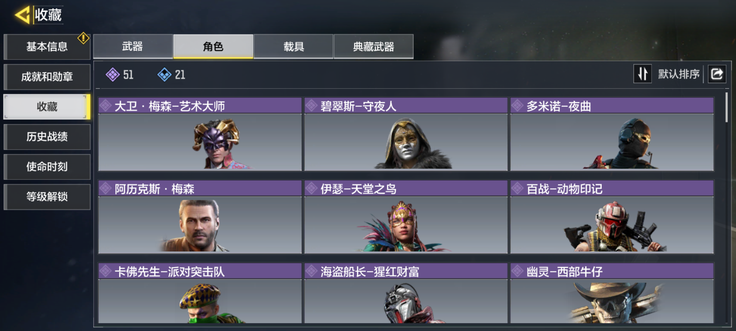736x331 pixels.
Task: Open the 典藏武器 tab
Action: click(x=374, y=46)
